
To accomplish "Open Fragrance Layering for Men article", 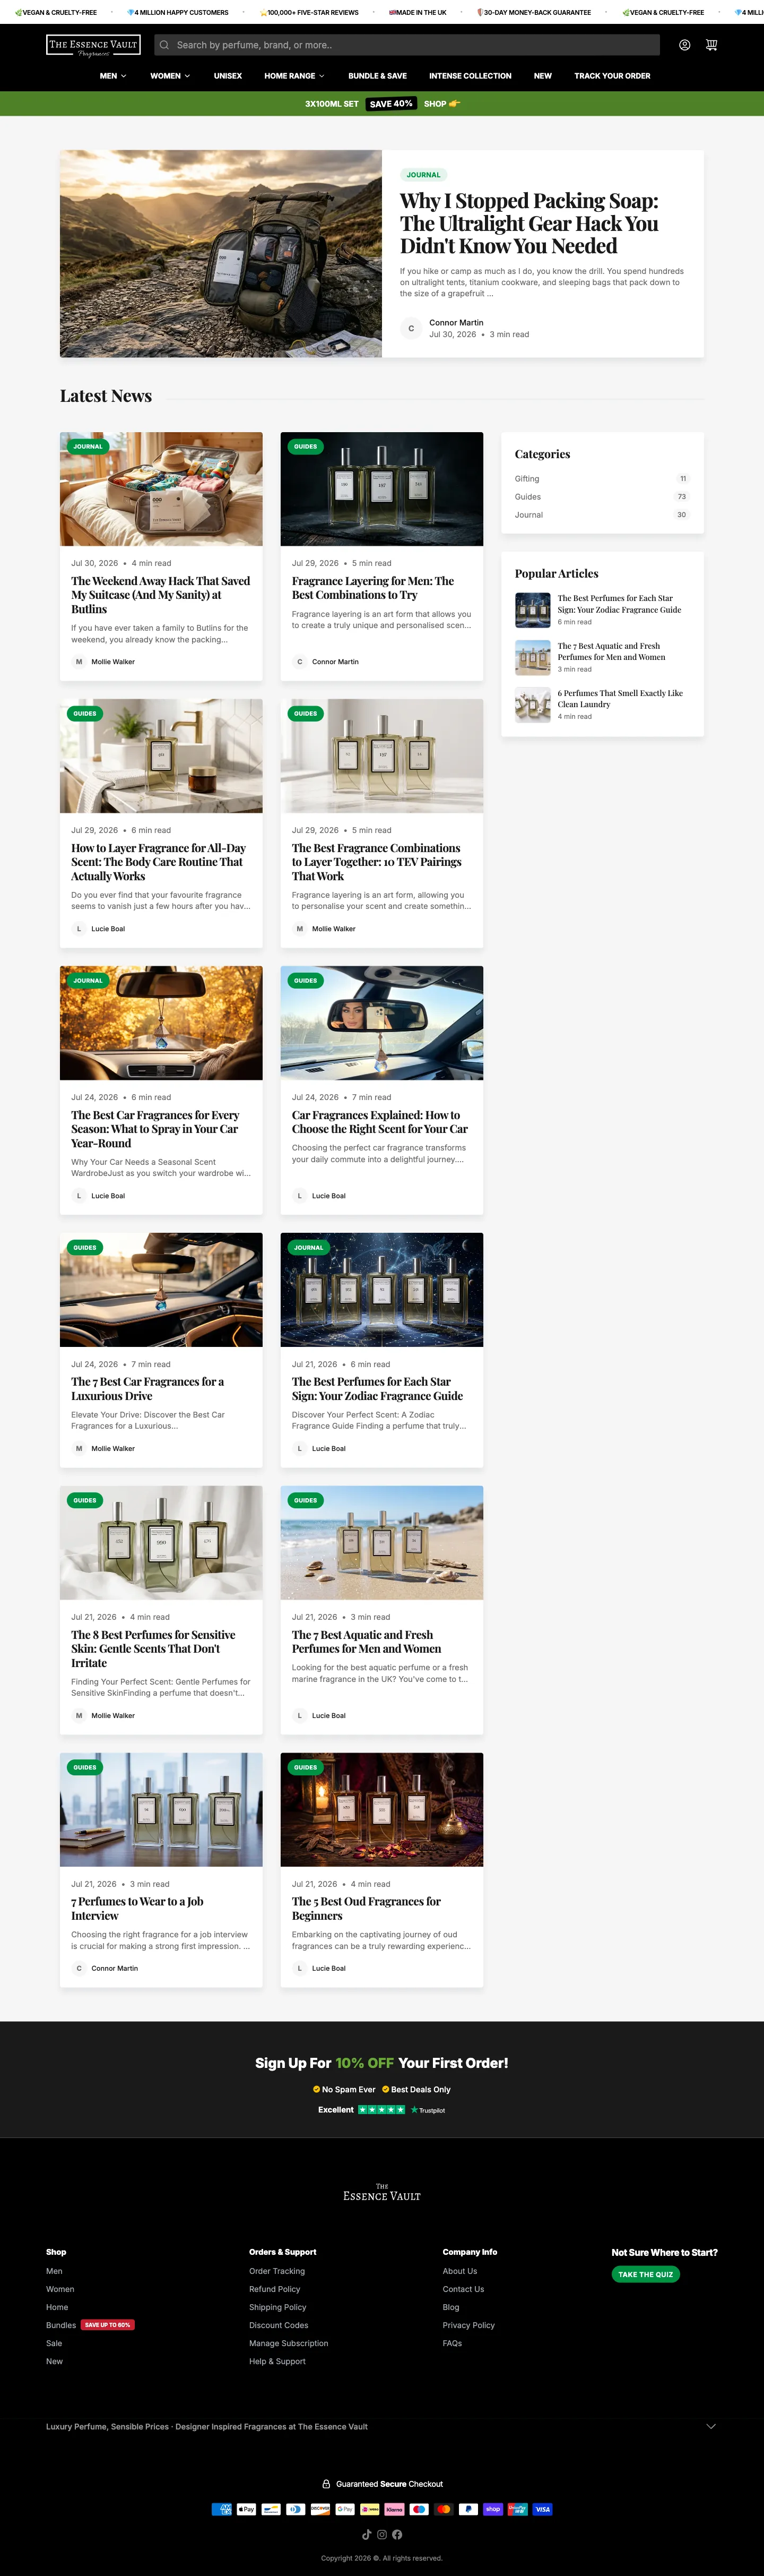I will pos(372,588).
